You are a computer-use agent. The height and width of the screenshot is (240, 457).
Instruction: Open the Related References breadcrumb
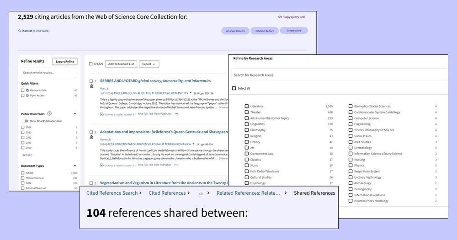[x=248, y=193]
